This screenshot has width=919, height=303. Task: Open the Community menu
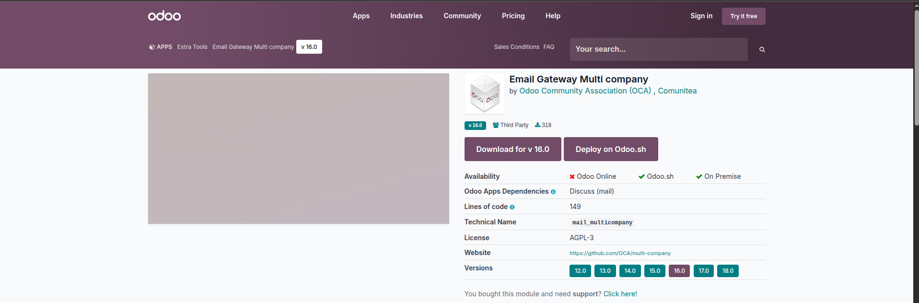click(462, 16)
